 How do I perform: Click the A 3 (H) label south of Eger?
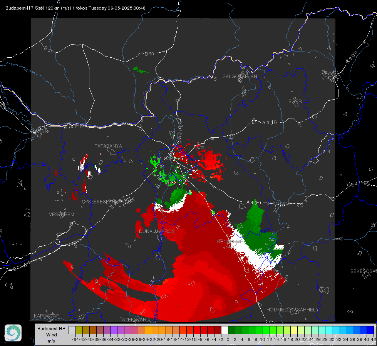[x=269, y=123]
